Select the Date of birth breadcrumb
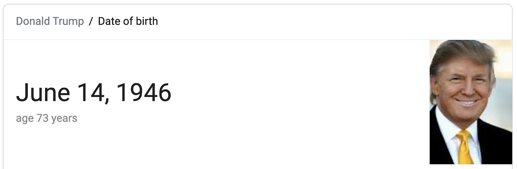The image size is (517, 169). pyautogui.click(x=128, y=21)
